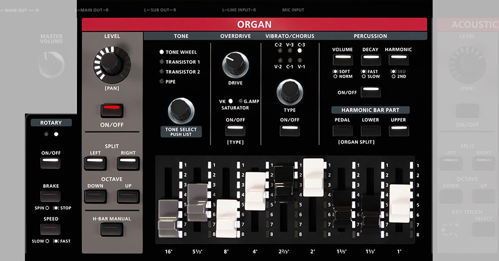
Task: Enable the Split LEFT button
Action: point(95,163)
